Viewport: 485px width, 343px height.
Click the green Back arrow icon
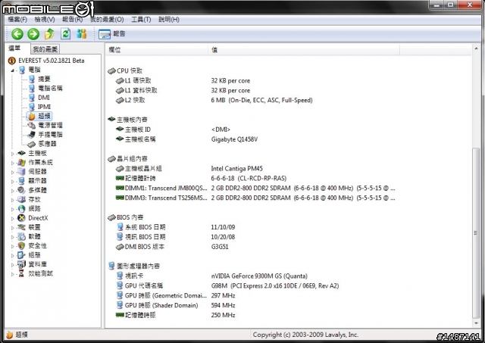(17, 34)
